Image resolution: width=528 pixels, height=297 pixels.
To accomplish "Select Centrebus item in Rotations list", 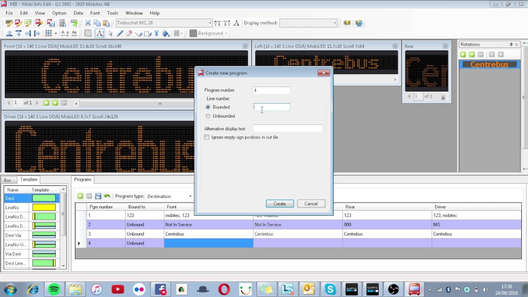I will click(489, 64).
